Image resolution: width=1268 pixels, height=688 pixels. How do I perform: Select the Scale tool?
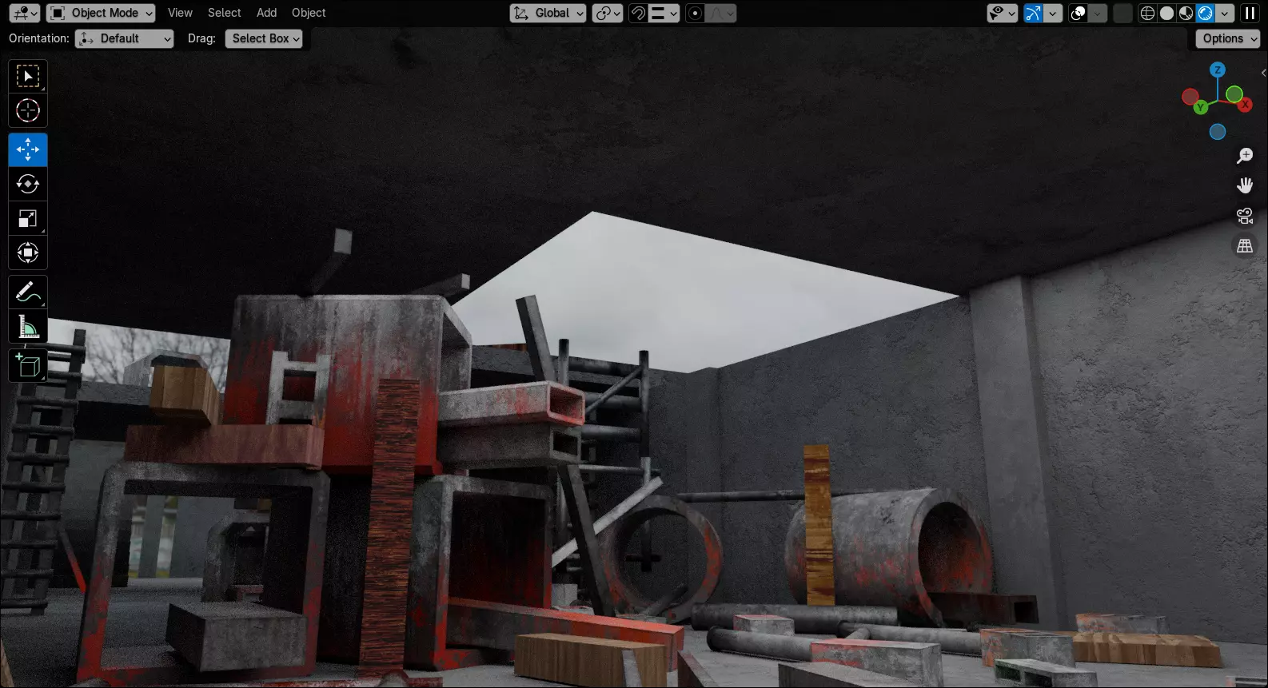(28, 218)
